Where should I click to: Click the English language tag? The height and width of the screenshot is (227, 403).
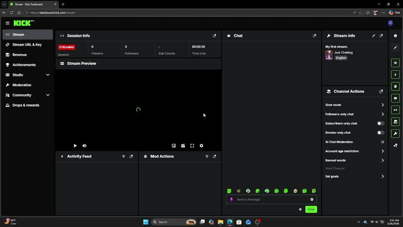tap(341, 58)
